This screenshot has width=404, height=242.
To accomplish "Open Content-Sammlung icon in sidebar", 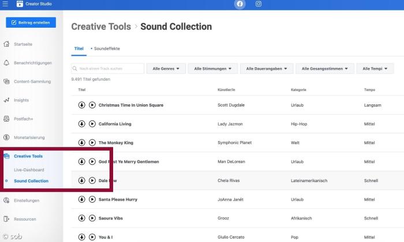I will coord(6,81).
